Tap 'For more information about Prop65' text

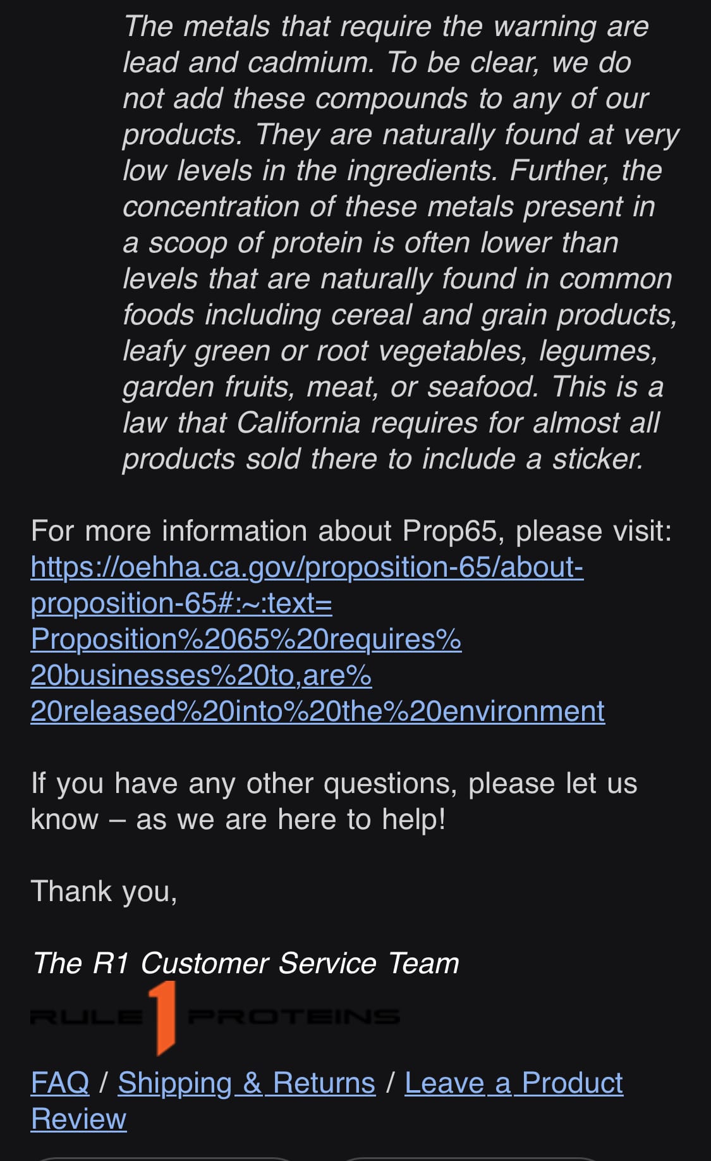click(x=351, y=531)
